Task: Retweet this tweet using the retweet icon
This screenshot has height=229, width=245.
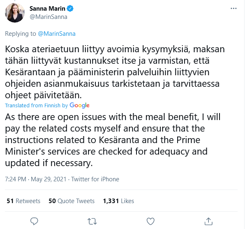Action: click(x=92, y=222)
